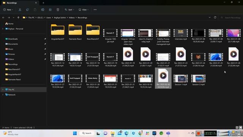The width and height of the screenshot is (243, 137).
Task: Open Pictures in navigation pane
Action: pyautogui.click(x=11, y=54)
